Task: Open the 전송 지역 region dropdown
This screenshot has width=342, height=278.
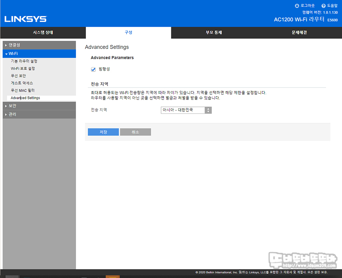Action: 186,110
